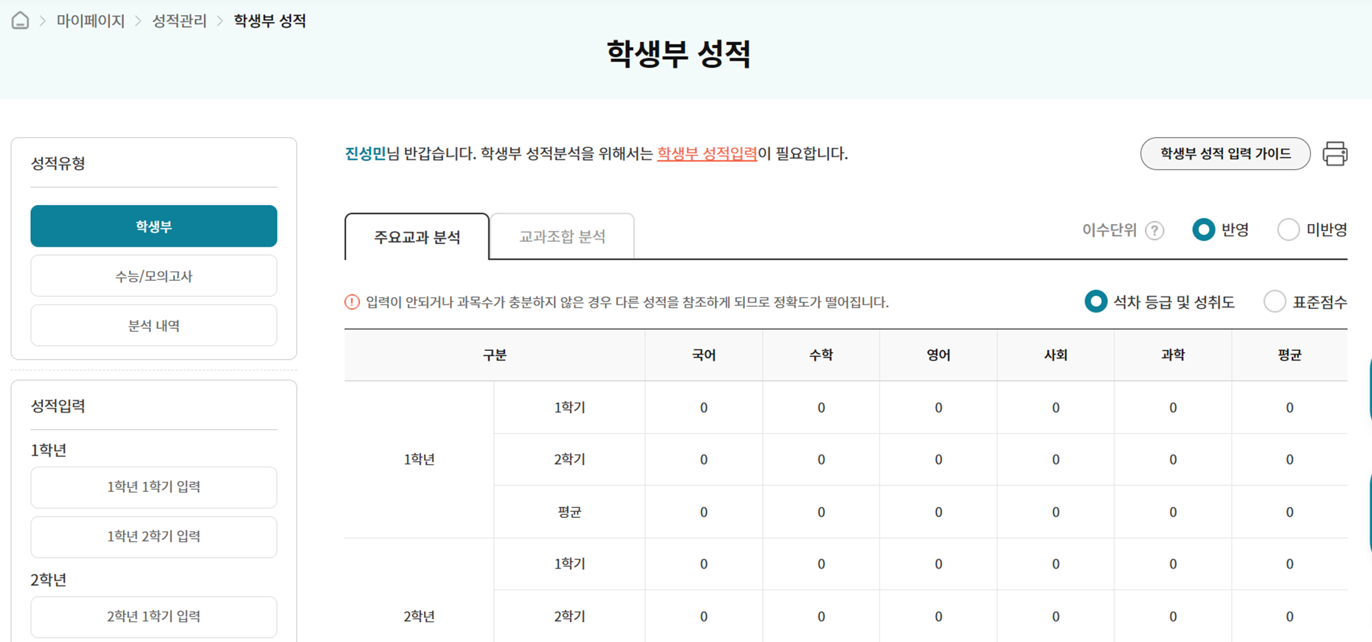
Task: Open the 분석 내역 section
Action: pyautogui.click(x=153, y=325)
